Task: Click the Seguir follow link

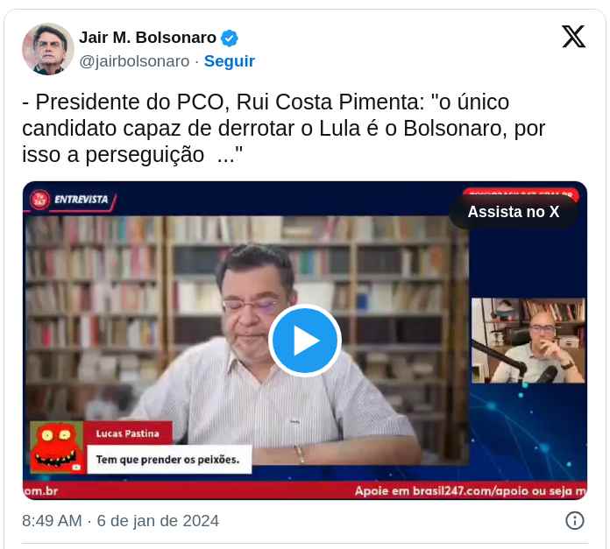Action: [229, 61]
